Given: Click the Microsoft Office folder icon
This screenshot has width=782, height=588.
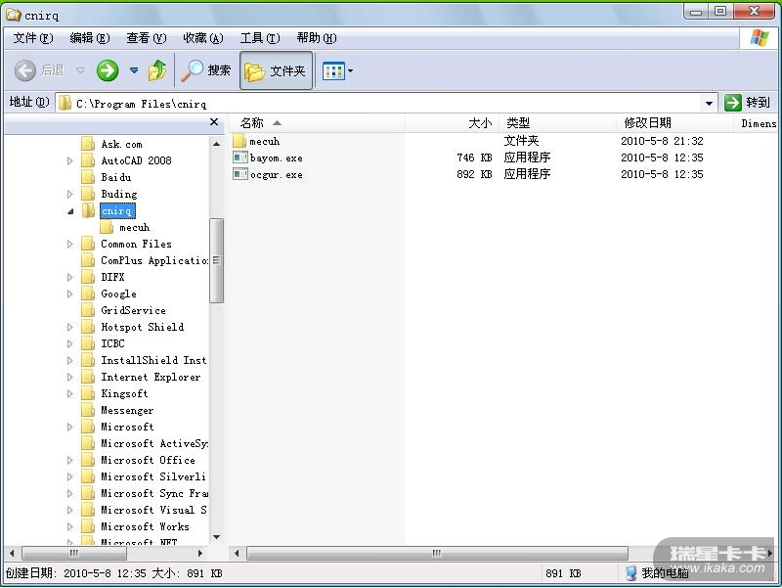Looking at the screenshot, I should [x=88, y=460].
